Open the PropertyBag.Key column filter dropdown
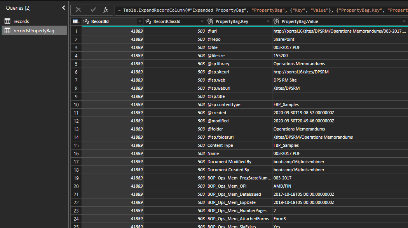The width and height of the screenshot is (408, 228). 268,22
